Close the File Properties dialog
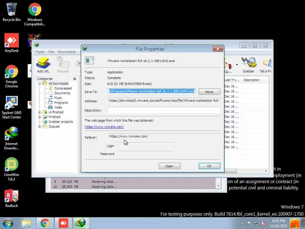This screenshot has width=305, height=229. point(218,49)
